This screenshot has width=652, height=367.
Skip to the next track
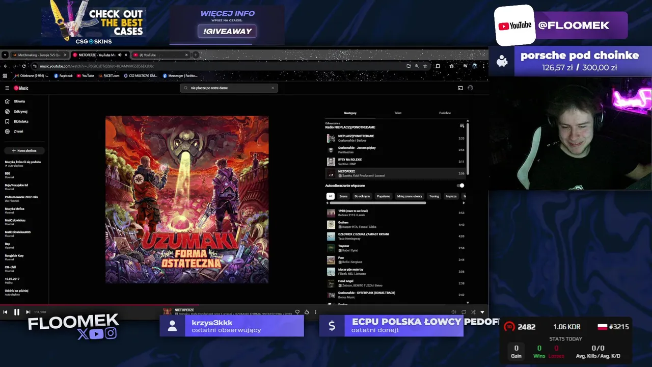pos(28,312)
